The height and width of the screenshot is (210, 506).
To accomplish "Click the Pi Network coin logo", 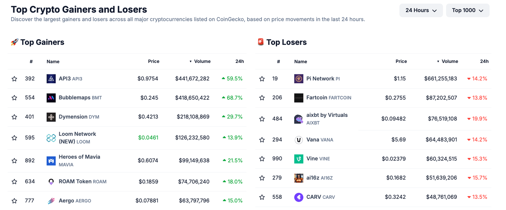I will click(298, 78).
